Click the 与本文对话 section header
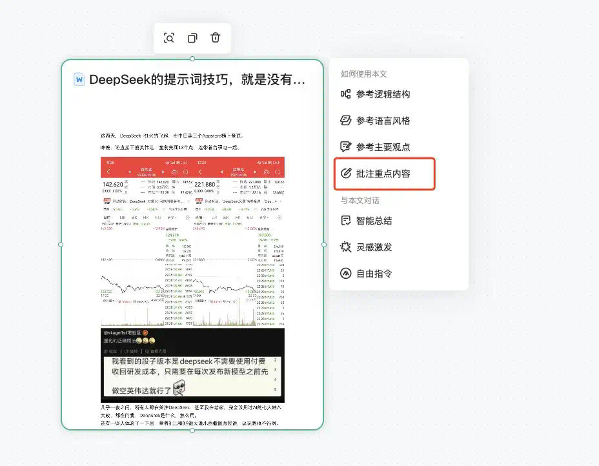Screen dimensions: 599x466 (x=360, y=201)
